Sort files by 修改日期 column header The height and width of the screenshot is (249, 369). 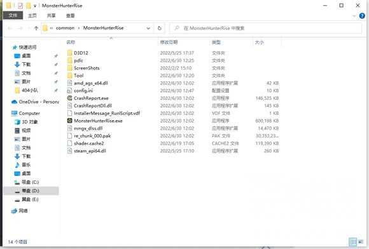click(169, 43)
